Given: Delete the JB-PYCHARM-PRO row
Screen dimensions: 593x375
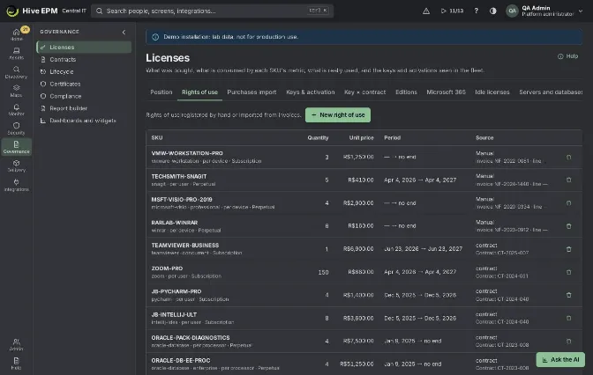Looking at the screenshot, I should point(568,295).
